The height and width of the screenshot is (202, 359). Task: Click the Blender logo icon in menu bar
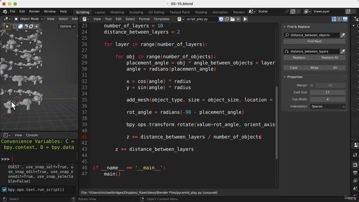coord(5,11)
